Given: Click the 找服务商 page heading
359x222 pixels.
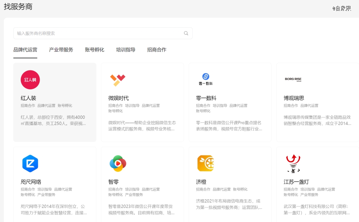Looking at the screenshot, I should [18, 7].
